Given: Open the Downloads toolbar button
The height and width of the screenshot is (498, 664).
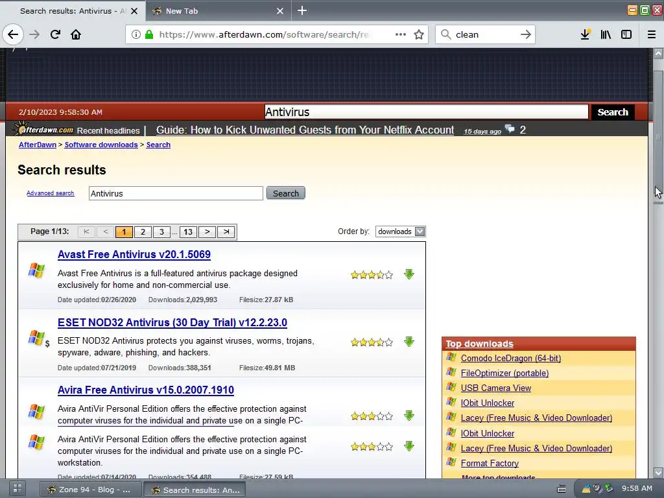Looking at the screenshot, I should click(586, 34).
